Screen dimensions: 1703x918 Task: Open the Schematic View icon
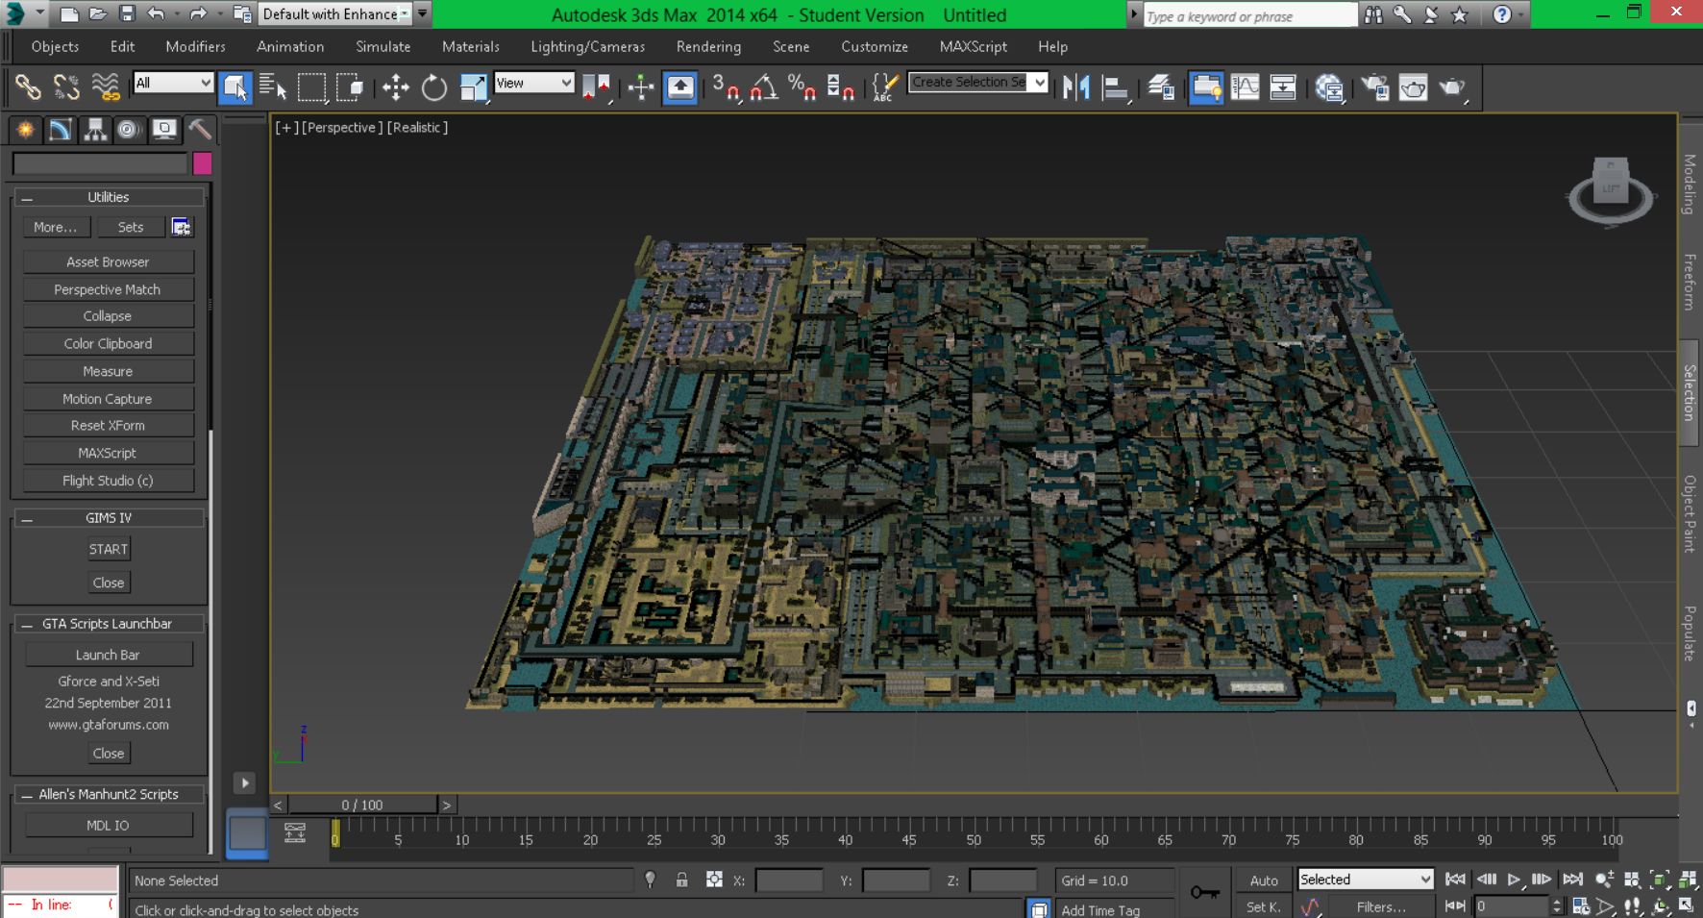click(1283, 87)
